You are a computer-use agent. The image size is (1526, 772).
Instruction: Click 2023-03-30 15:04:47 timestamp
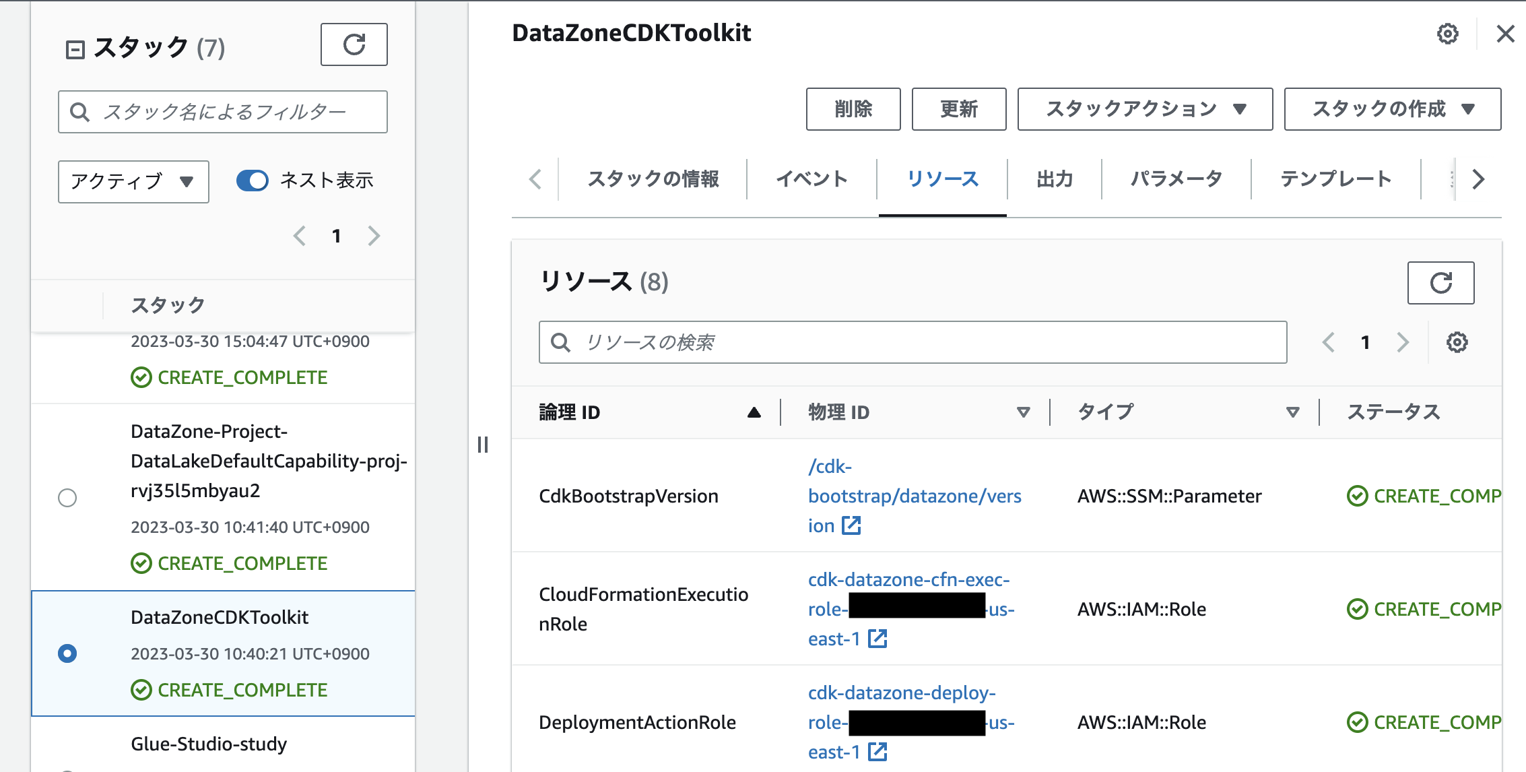click(250, 341)
